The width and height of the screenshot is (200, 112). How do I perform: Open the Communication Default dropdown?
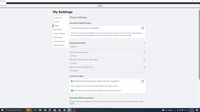coord(107,47)
